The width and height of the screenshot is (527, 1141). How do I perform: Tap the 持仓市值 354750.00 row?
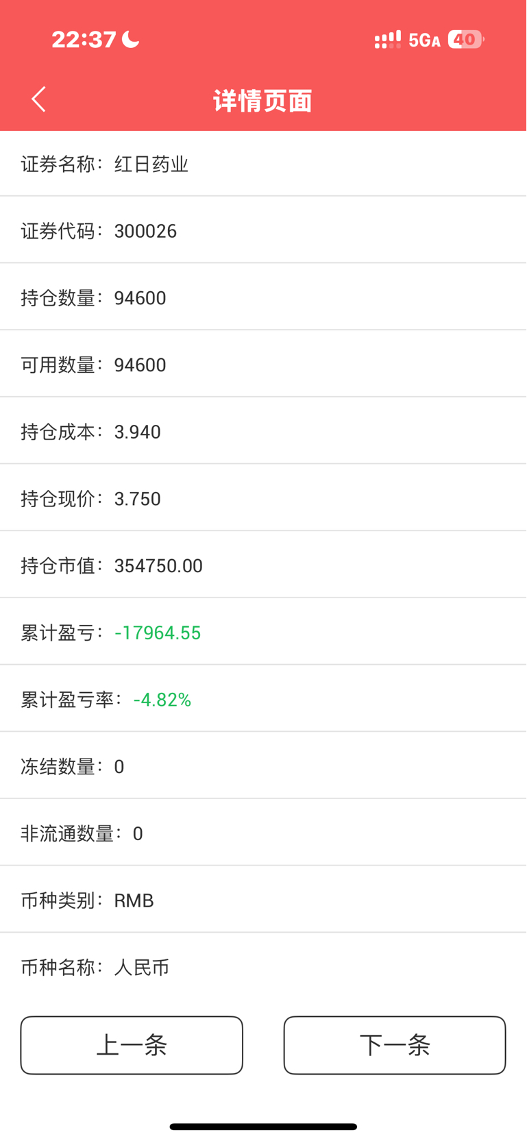click(x=263, y=565)
